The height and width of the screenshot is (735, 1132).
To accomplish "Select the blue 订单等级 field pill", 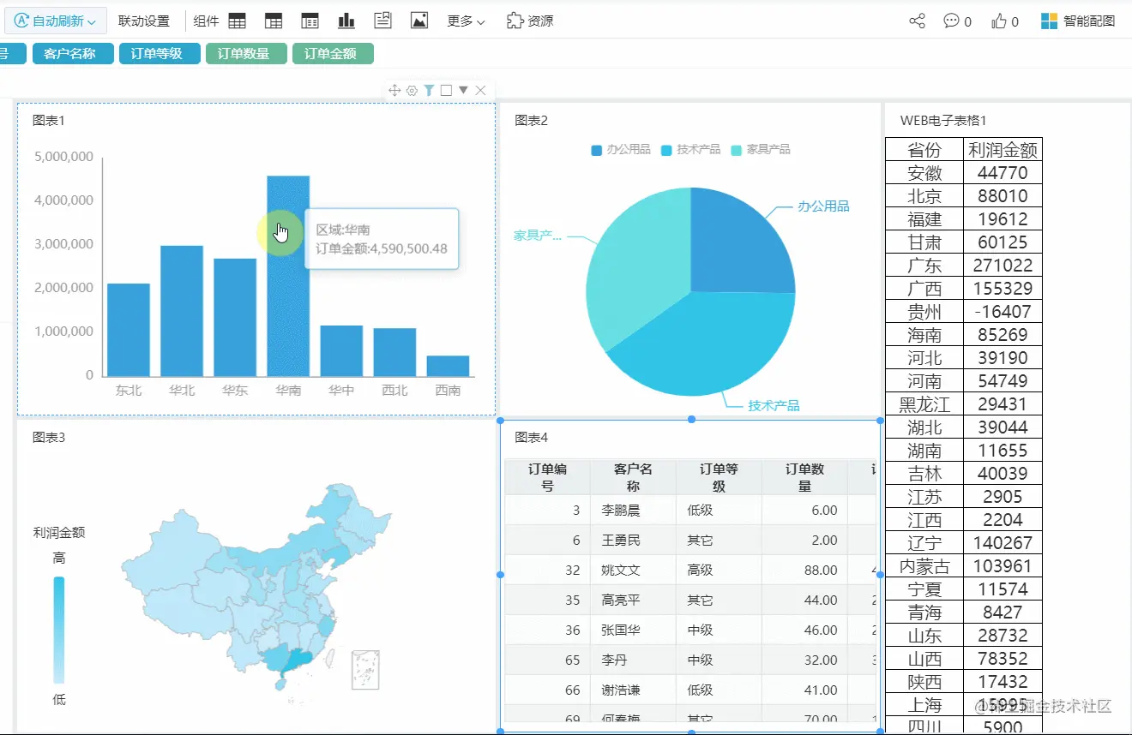I will coord(160,54).
